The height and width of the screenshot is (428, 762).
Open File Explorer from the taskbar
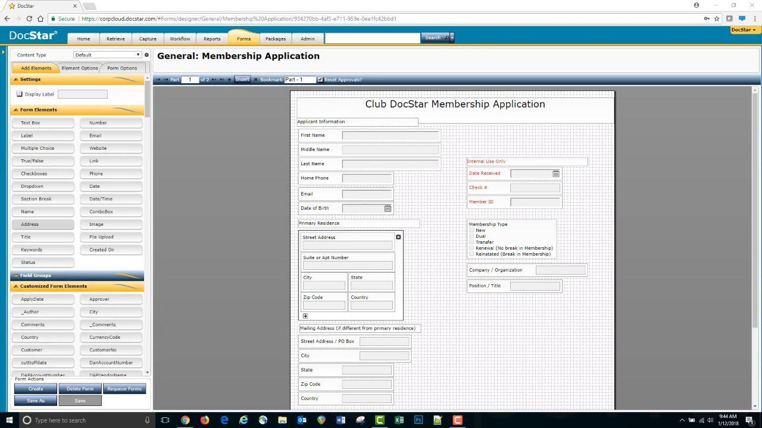point(282,420)
